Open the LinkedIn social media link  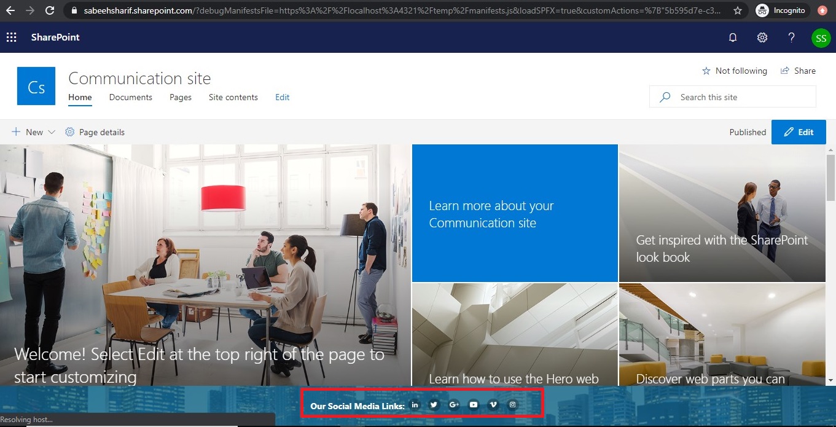click(x=415, y=404)
